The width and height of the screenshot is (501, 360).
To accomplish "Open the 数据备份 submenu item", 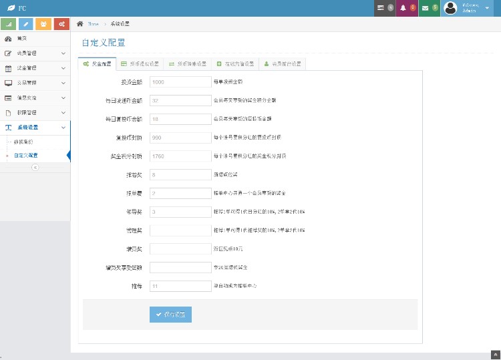I will coord(23,142).
